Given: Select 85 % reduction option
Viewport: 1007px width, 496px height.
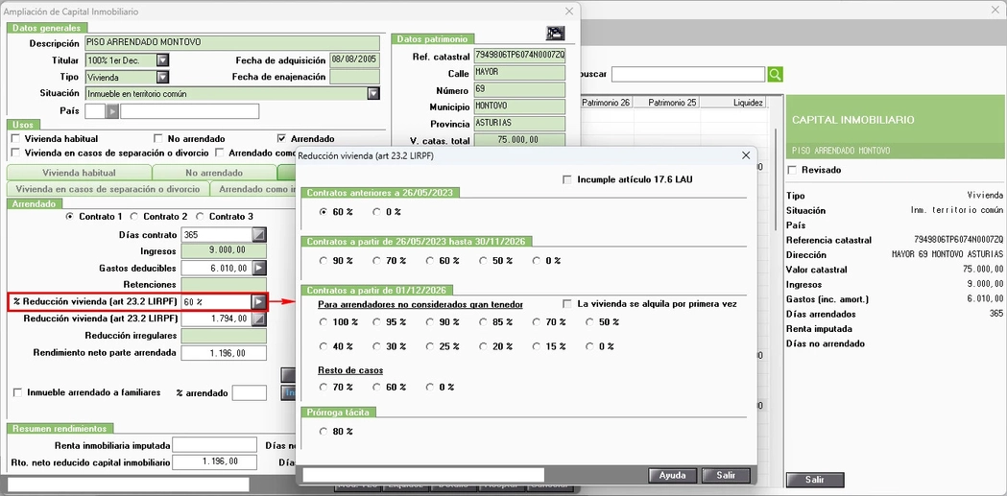Looking at the screenshot, I should (484, 322).
